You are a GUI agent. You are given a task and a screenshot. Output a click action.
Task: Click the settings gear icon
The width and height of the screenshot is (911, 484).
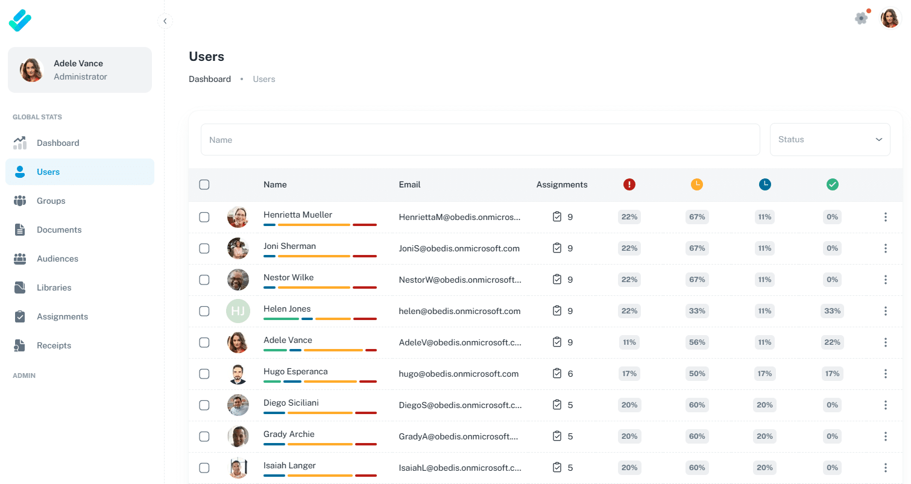861,19
